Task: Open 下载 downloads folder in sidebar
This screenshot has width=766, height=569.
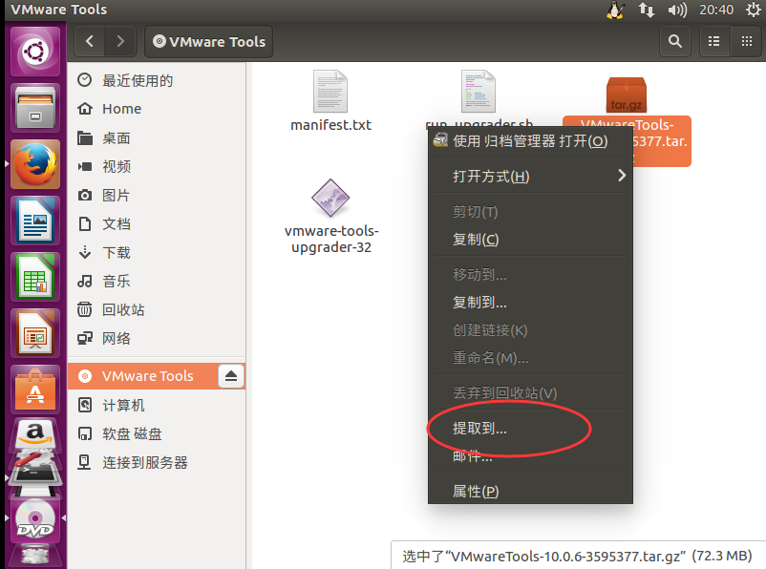Action: [x=157, y=252]
